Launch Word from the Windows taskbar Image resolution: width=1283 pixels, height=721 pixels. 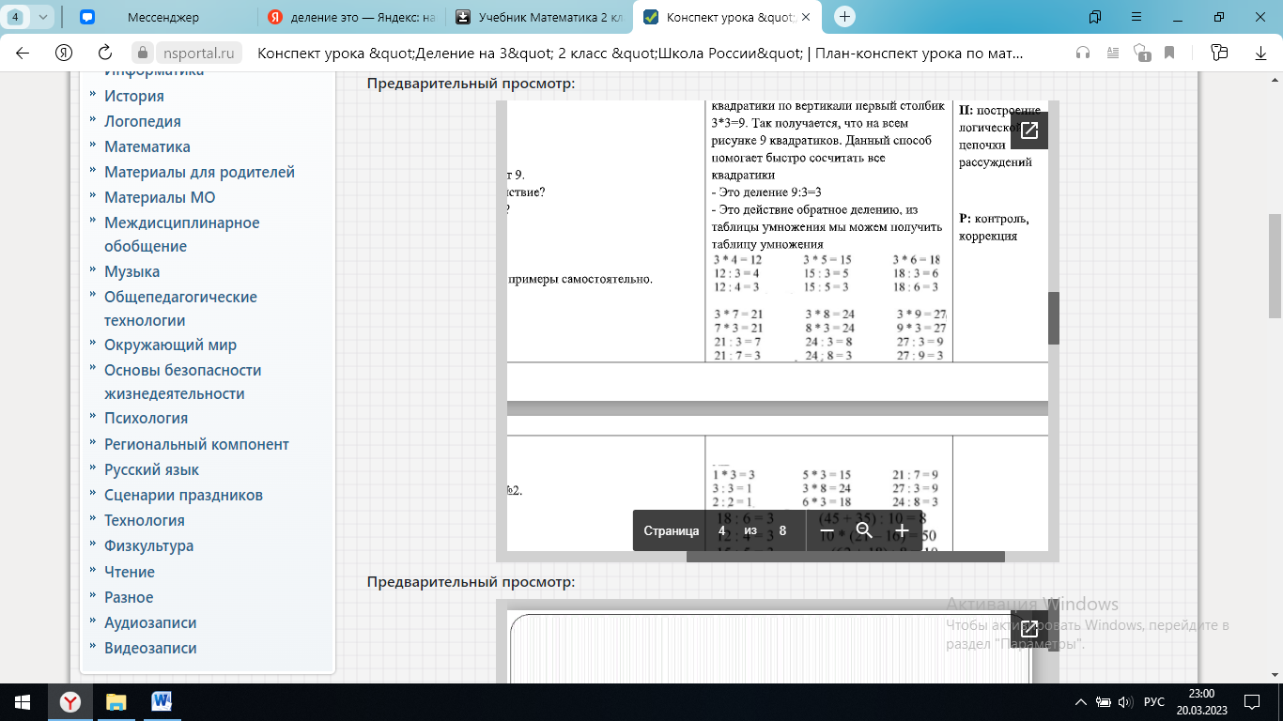click(162, 701)
